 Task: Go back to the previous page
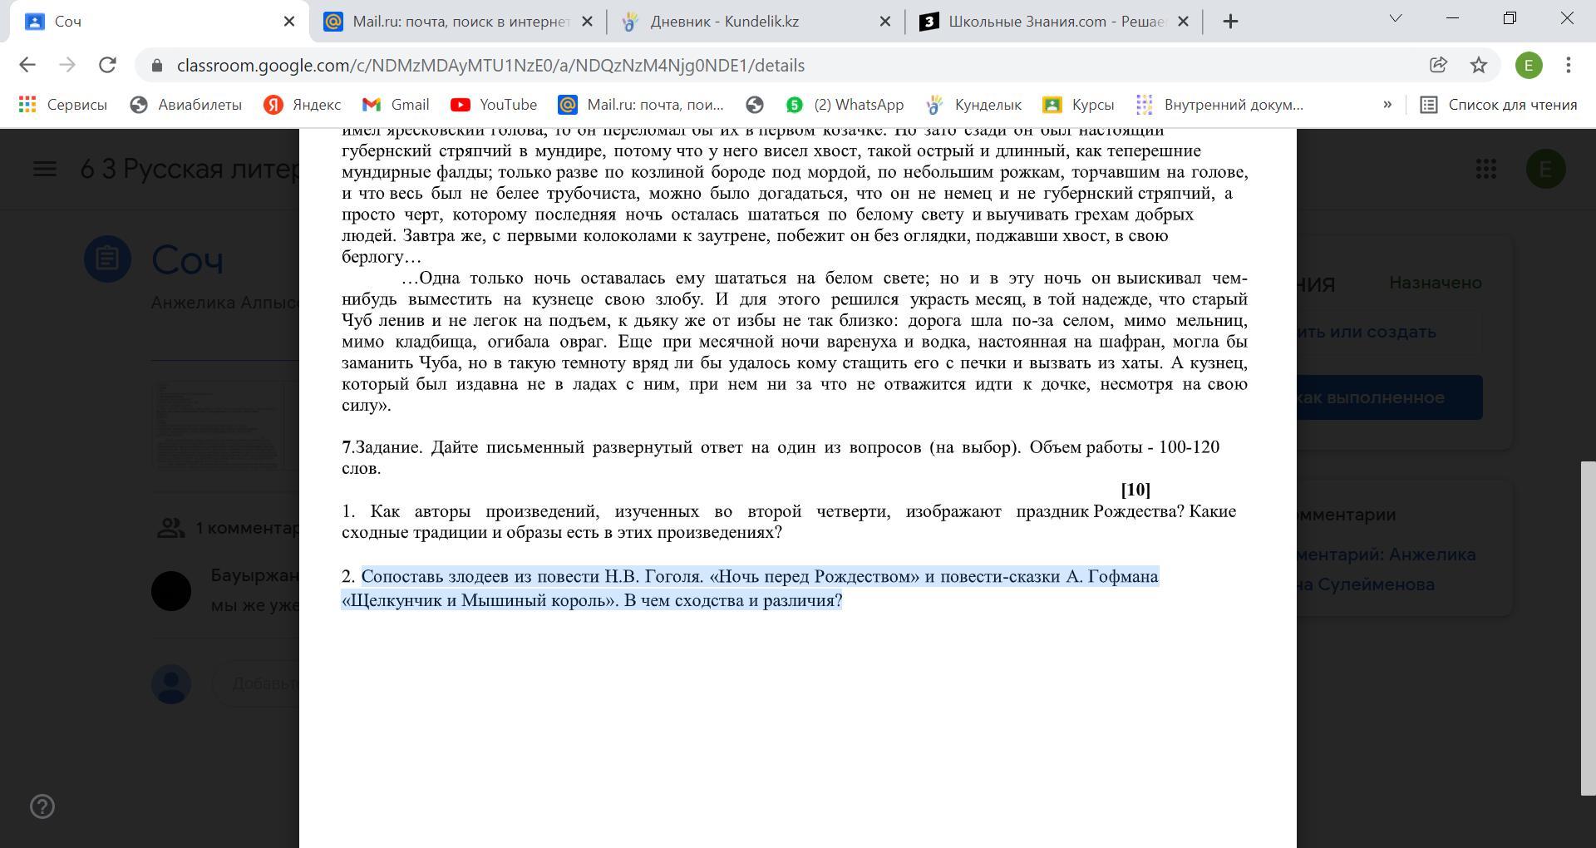(27, 65)
